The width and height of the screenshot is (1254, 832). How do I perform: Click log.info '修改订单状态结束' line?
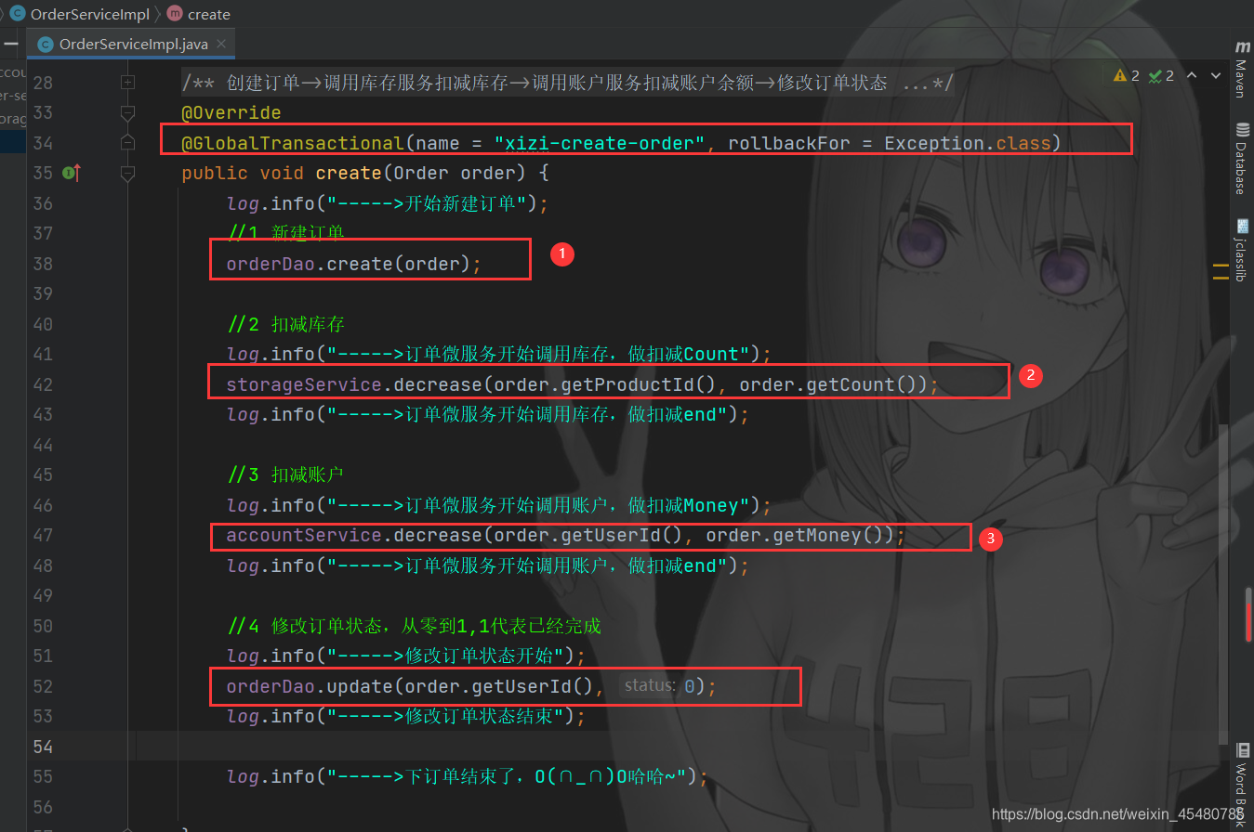point(406,716)
